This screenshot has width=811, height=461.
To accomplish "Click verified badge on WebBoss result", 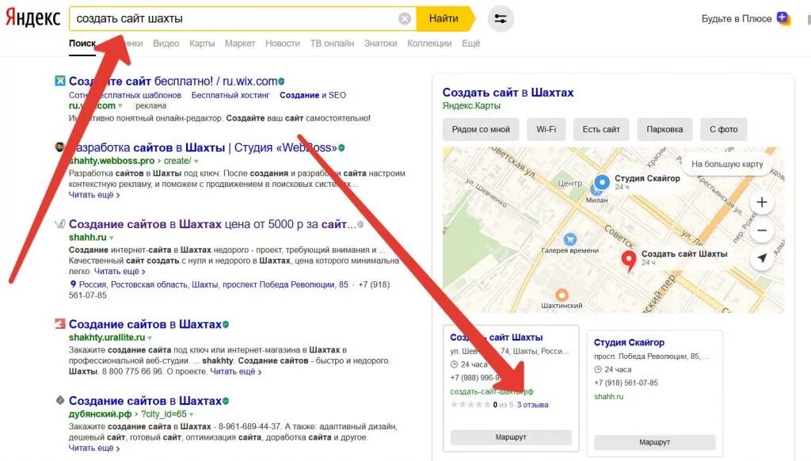I will pos(341,148).
